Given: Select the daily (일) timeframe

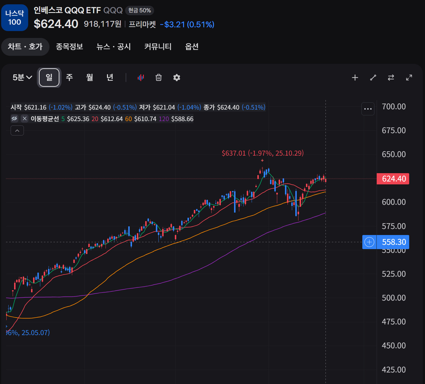Looking at the screenshot, I should 49,77.
